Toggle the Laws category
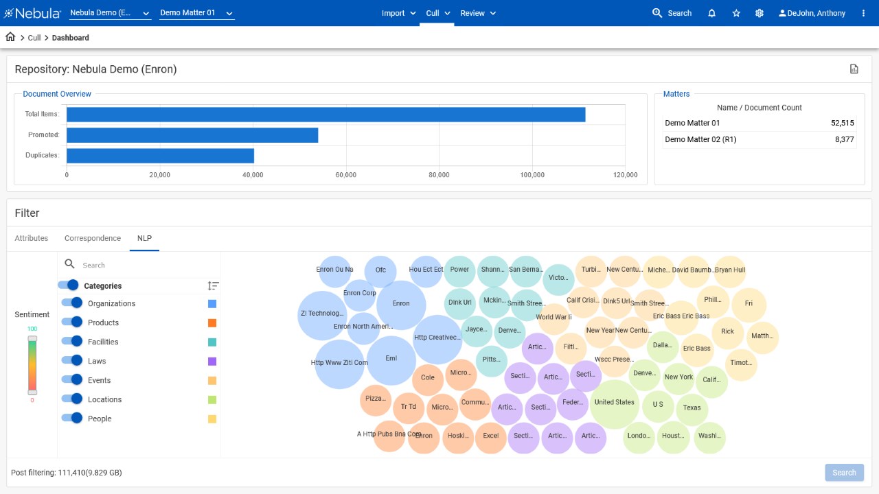 [71, 360]
